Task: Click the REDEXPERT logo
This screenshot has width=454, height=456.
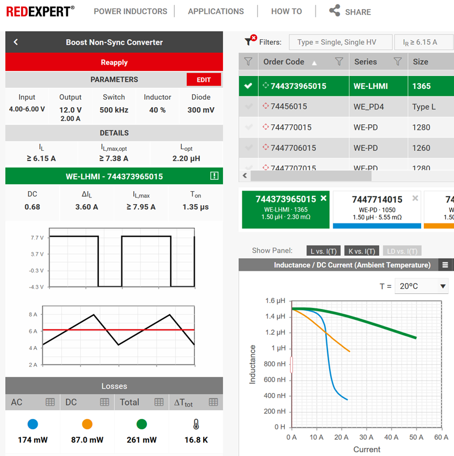Action: [x=40, y=12]
